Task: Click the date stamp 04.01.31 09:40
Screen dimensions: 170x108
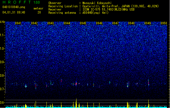Action: click(14, 12)
